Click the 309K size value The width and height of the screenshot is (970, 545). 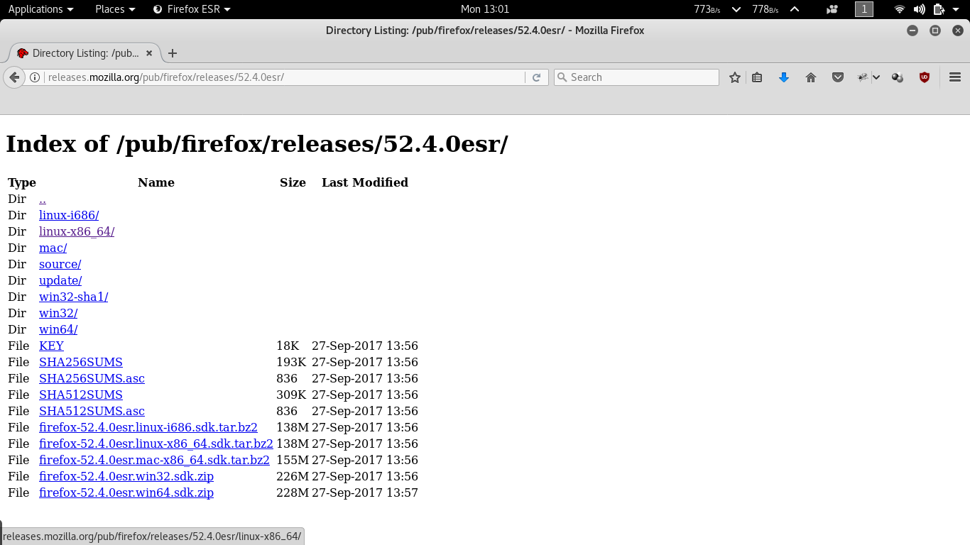[x=291, y=395]
